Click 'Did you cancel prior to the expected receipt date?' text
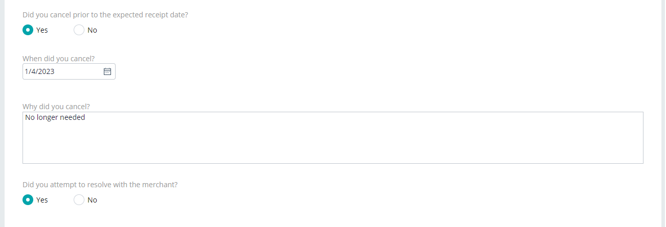 coord(105,15)
